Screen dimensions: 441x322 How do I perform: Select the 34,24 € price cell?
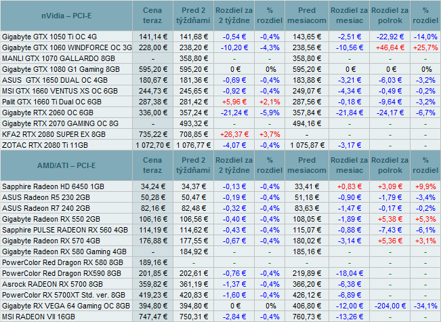pyautogui.click(x=153, y=186)
